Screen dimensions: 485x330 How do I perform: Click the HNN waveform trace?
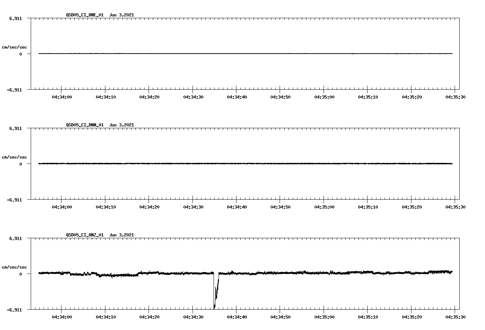245,164
